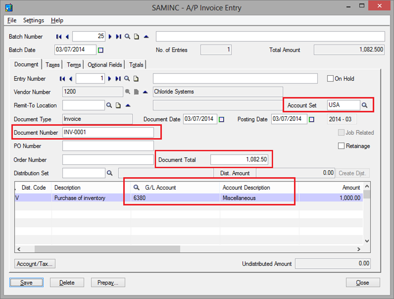Open the Account Set finder
The width and height of the screenshot is (394, 299).
point(365,105)
